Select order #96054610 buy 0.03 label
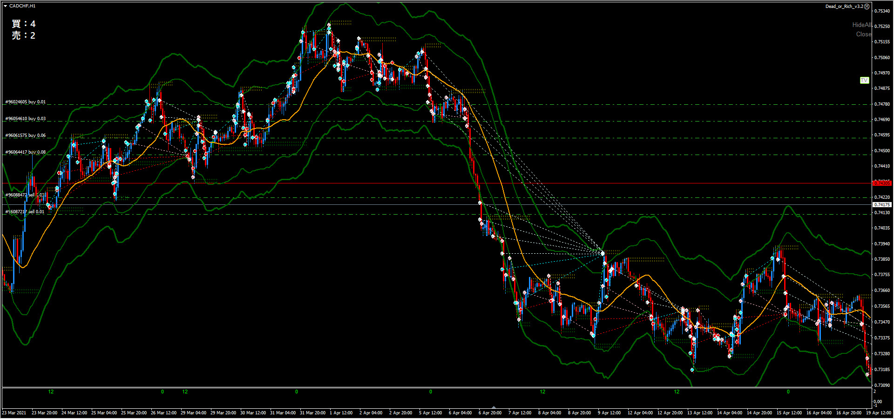The height and width of the screenshot is (419, 894). pyautogui.click(x=26, y=119)
